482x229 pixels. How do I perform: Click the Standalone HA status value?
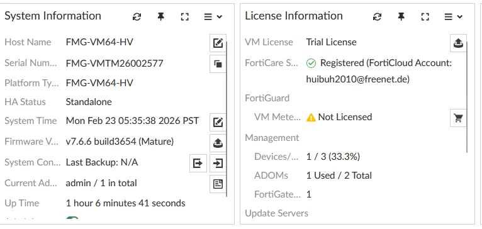tap(89, 102)
